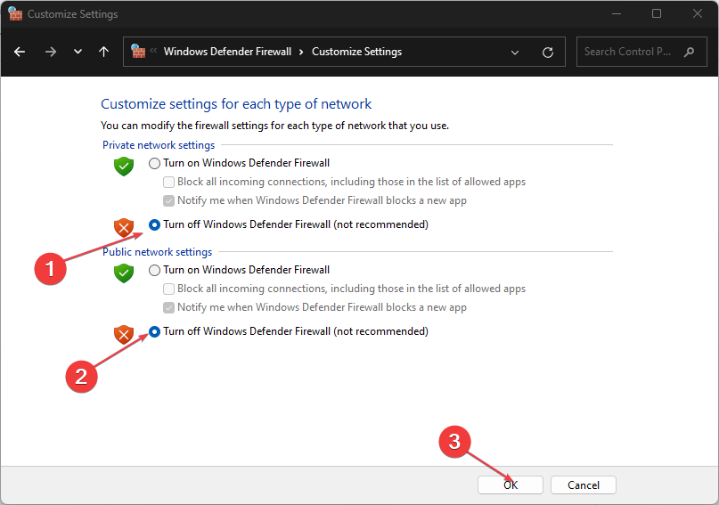Select Turn on Firewall for Private network
The image size is (719, 505).
click(155, 163)
